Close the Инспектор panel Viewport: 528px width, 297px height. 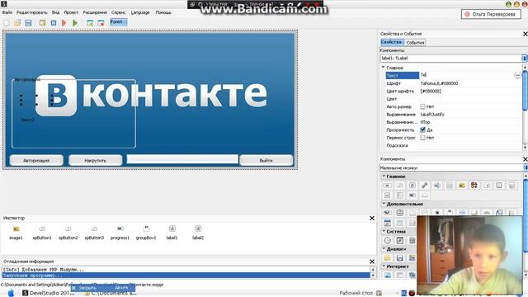pos(372,218)
